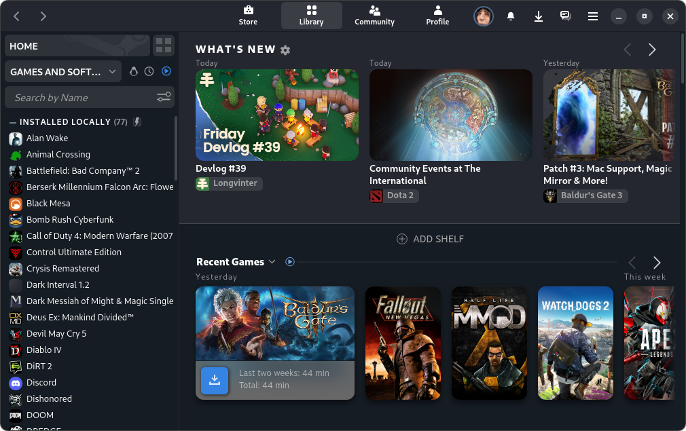This screenshot has width=686, height=431.
Task: Go back with the left arrow
Action: click(x=16, y=16)
